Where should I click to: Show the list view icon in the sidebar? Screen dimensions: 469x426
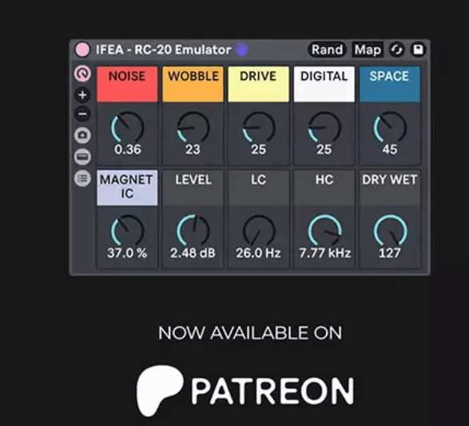pos(82,178)
